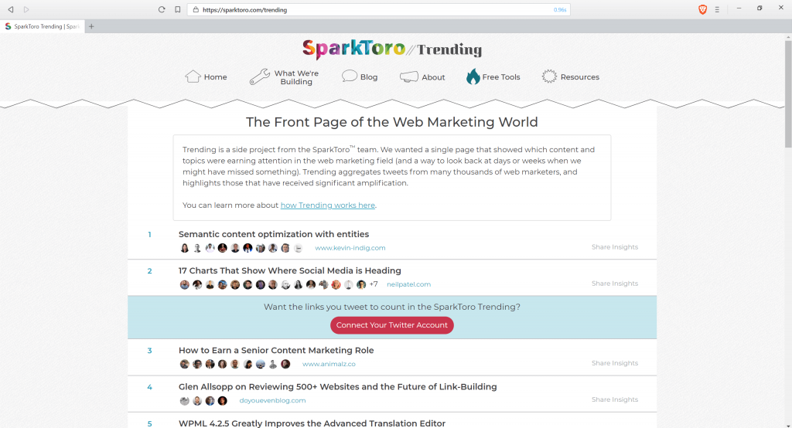Click the rank number 3

point(149,350)
